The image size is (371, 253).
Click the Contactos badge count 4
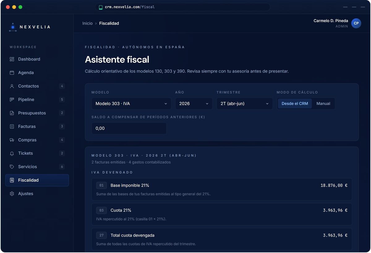62,86
